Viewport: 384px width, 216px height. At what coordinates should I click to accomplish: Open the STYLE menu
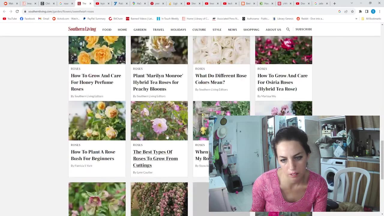[x=217, y=30]
